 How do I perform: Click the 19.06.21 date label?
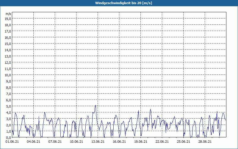point(141,142)
